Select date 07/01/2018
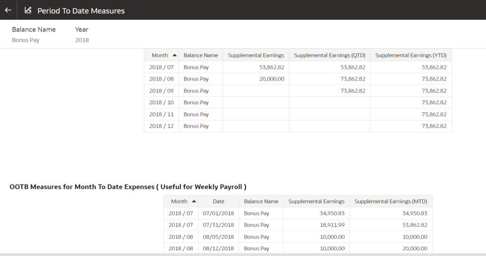The image size is (486, 256). 218,213
